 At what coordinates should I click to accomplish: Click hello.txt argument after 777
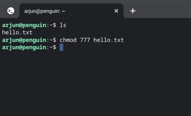(x=108, y=40)
